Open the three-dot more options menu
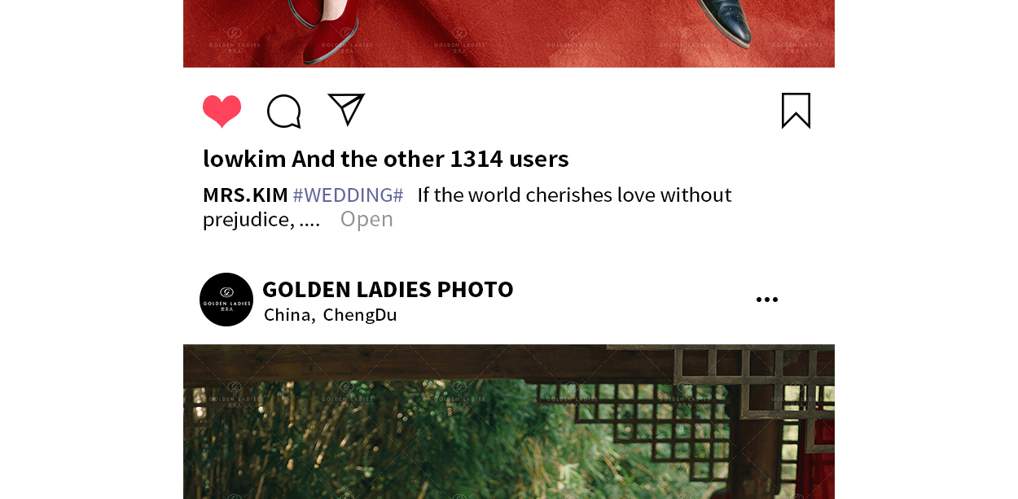This screenshot has height=499, width=1018. click(x=766, y=300)
